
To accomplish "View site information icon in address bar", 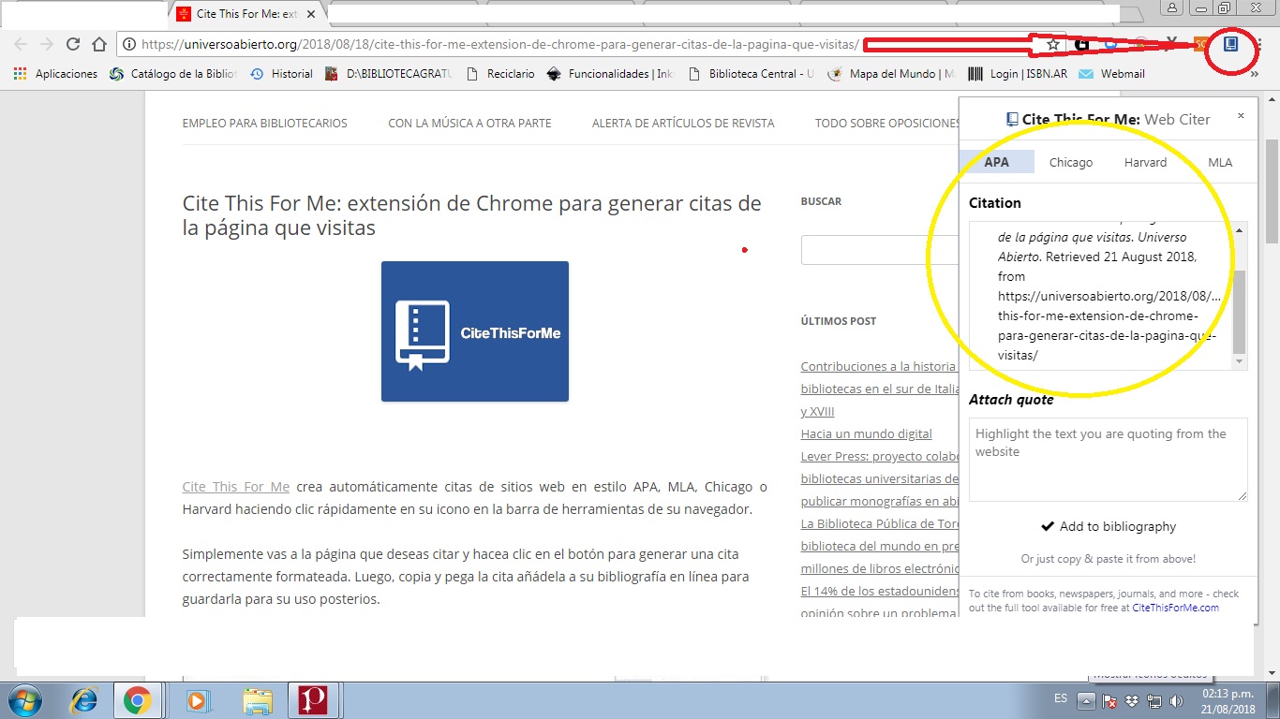I will [x=129, y=44].
